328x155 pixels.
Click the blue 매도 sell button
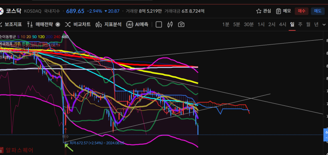[x=318, y=11]
